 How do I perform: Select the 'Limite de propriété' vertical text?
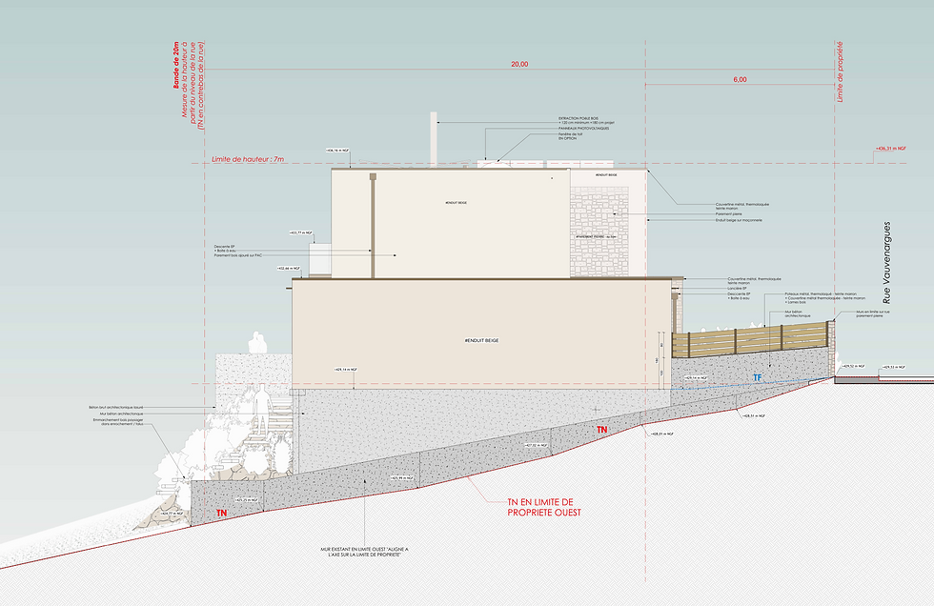tap(840, 71)
